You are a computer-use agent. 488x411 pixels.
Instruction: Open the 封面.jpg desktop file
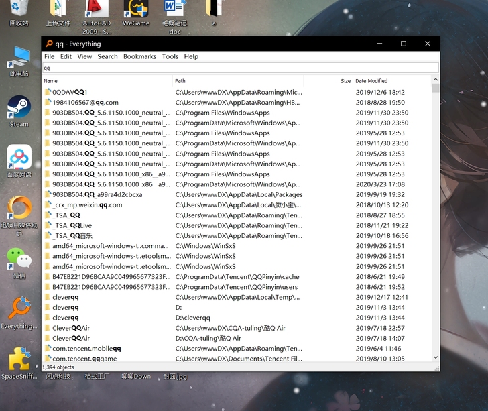click(x=175, y=377)
